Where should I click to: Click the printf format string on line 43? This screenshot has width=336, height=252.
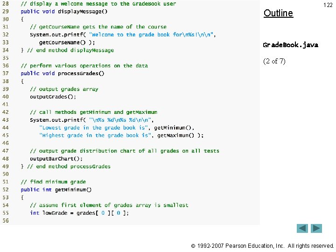[x=120, y=120]
